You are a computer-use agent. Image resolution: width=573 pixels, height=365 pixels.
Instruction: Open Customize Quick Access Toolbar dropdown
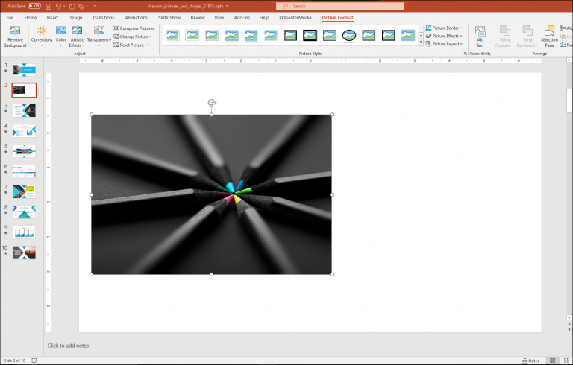(95, 6)
